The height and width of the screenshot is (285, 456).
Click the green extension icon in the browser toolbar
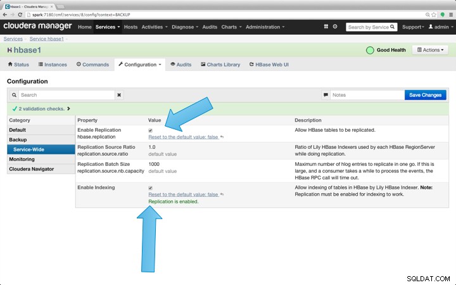pyautogui.click(x=443, y=15)
